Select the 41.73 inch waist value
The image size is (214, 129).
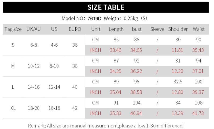click(x=198, y=113)
